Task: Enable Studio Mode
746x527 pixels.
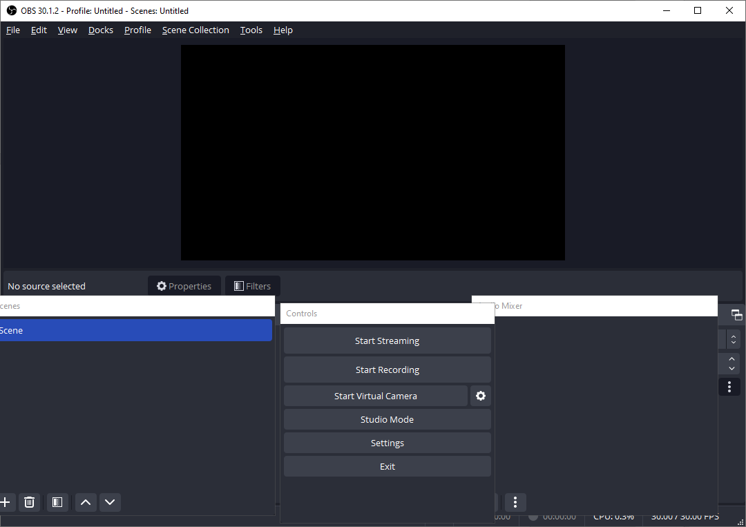Action: tap(387, 419)
